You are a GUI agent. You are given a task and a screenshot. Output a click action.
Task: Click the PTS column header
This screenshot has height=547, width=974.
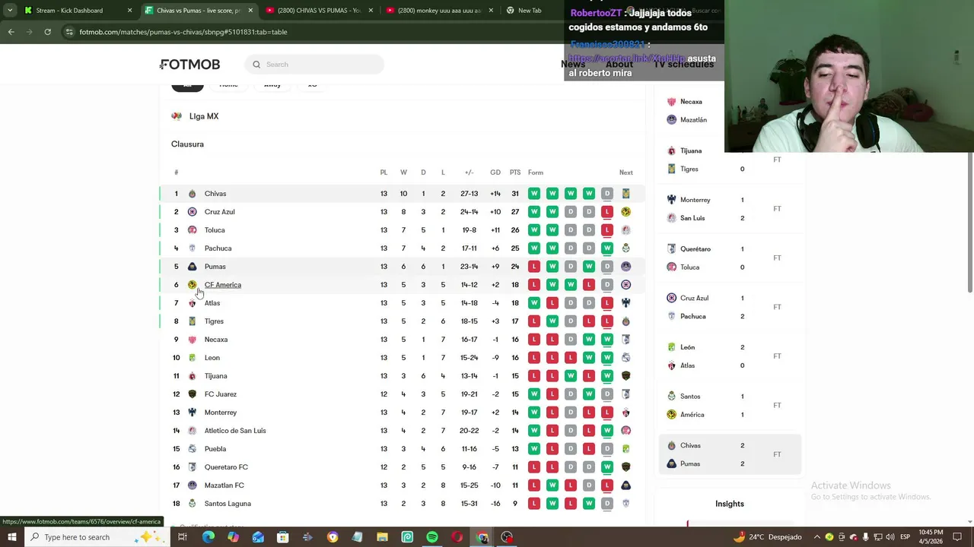point(515,172)
